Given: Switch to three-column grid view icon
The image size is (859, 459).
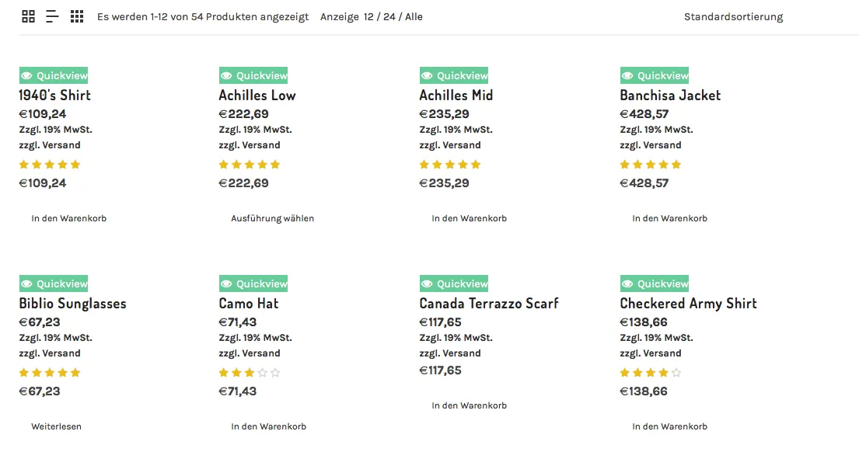Looking at the screenshot, I should [77, 16].
